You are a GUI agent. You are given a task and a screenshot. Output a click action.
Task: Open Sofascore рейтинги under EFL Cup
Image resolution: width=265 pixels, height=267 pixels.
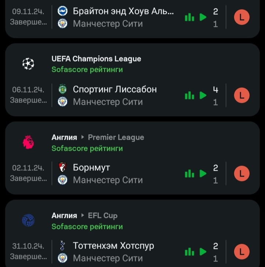click(x=87, y=227)
